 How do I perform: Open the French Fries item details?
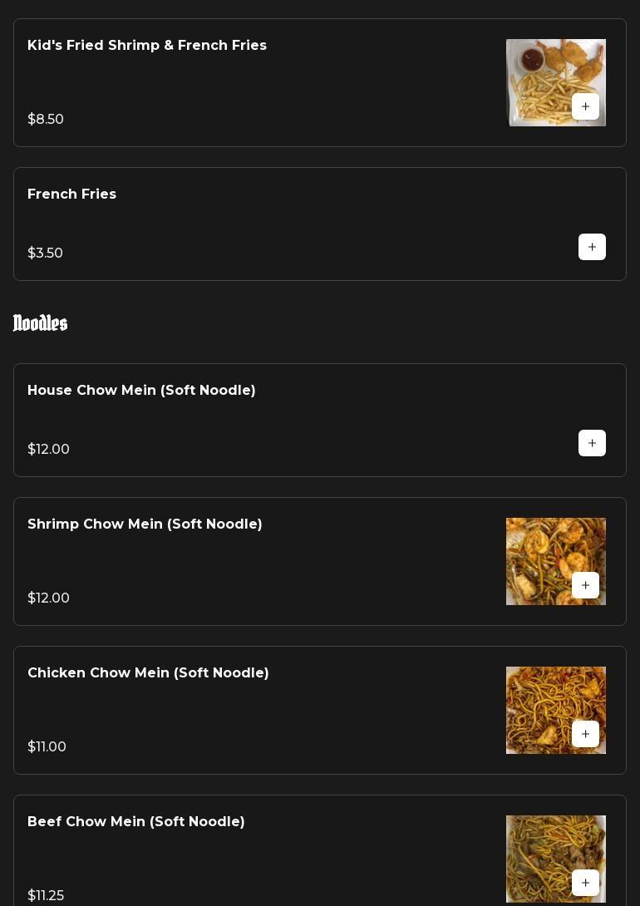(x=72, y=194)
